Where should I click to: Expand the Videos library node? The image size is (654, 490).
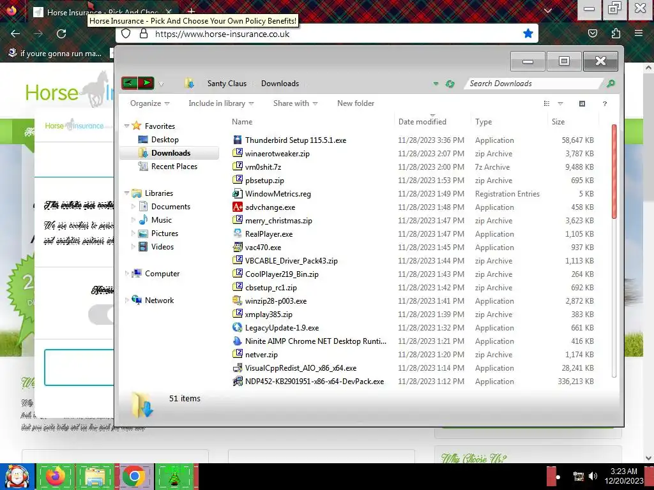(x=133, y=247)
